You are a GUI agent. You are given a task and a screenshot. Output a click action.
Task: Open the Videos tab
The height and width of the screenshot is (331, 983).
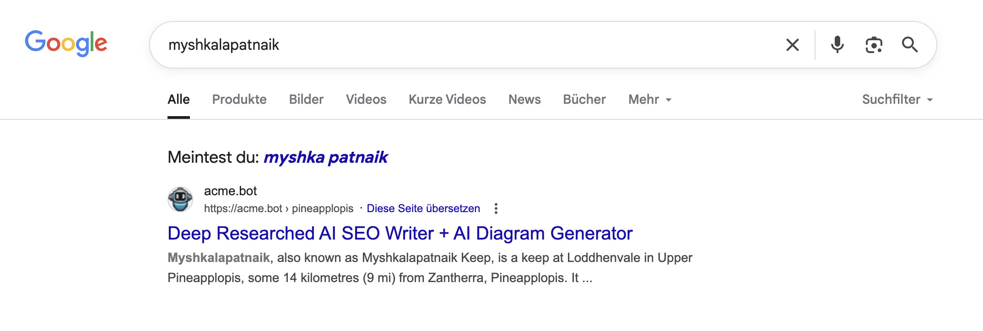coord(366,99)
